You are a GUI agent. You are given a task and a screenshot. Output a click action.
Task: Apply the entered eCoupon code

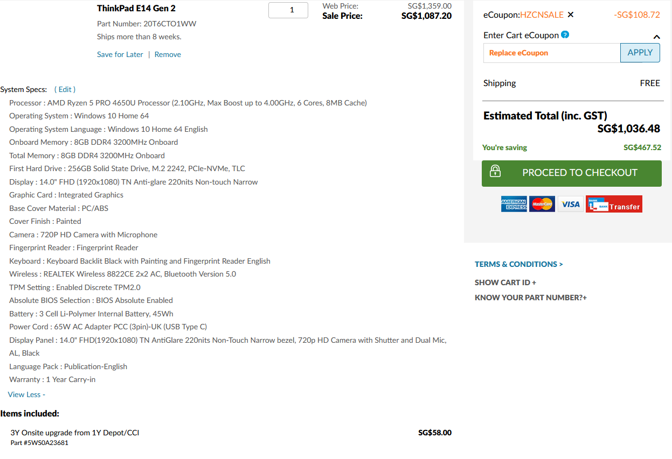[640, 53]
